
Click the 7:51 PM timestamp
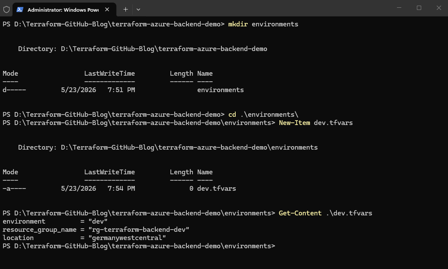coord(121,90)
